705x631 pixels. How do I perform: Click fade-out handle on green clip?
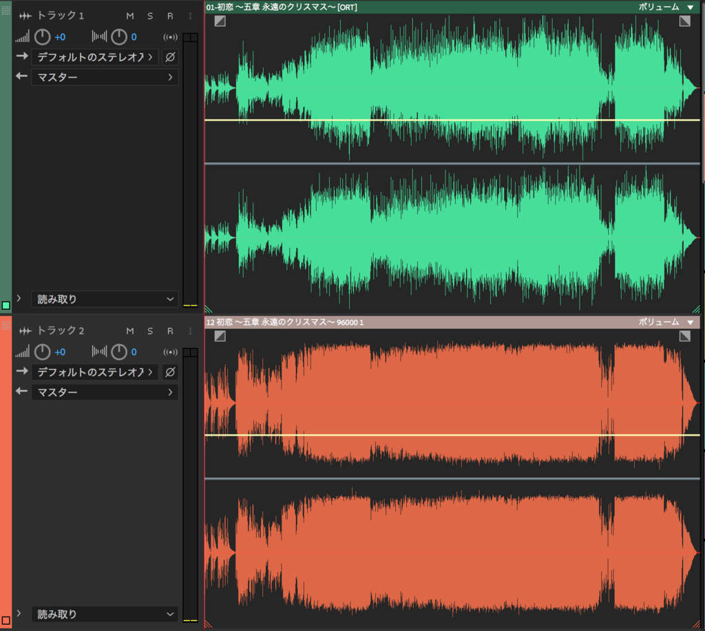click(x=685, y=21)
